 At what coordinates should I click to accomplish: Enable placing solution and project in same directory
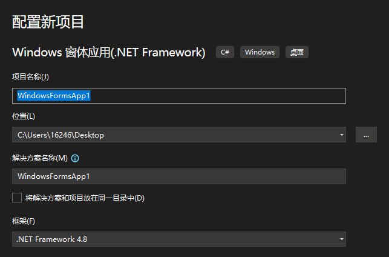pos(17,198)
